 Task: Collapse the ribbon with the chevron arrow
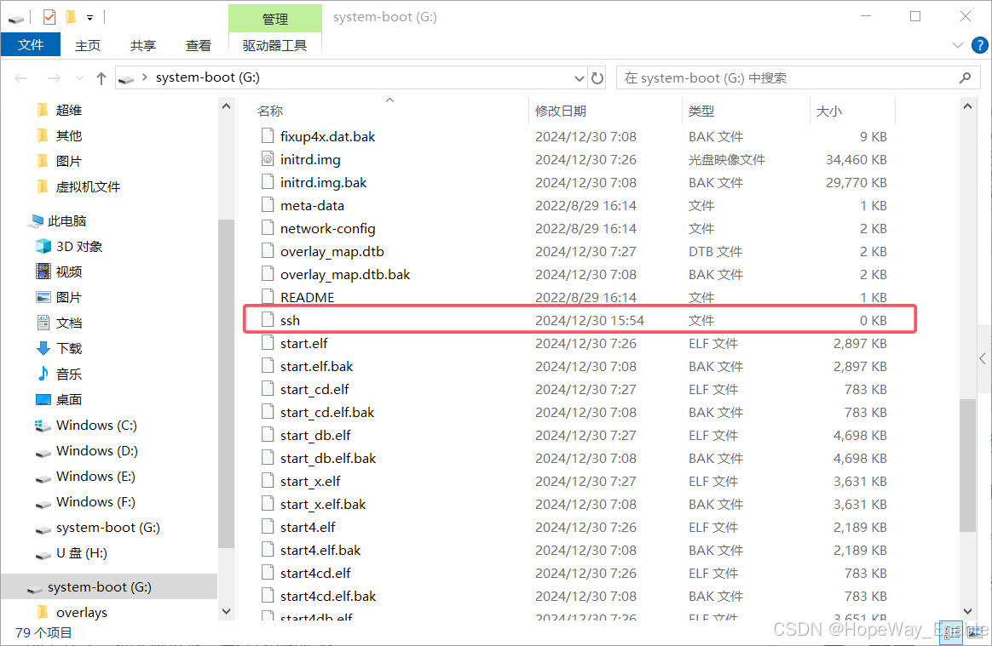pos(956,45)
